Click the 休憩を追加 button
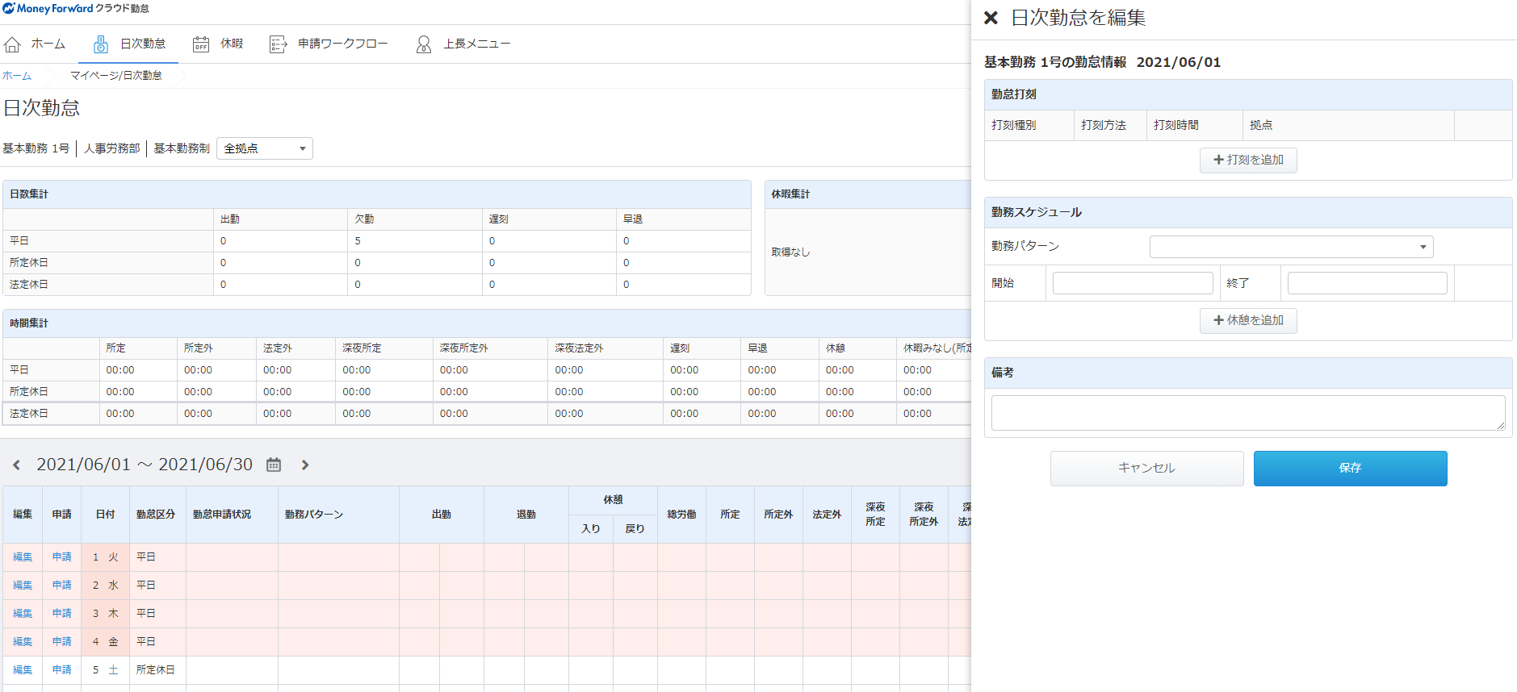 click(1248, 321)
